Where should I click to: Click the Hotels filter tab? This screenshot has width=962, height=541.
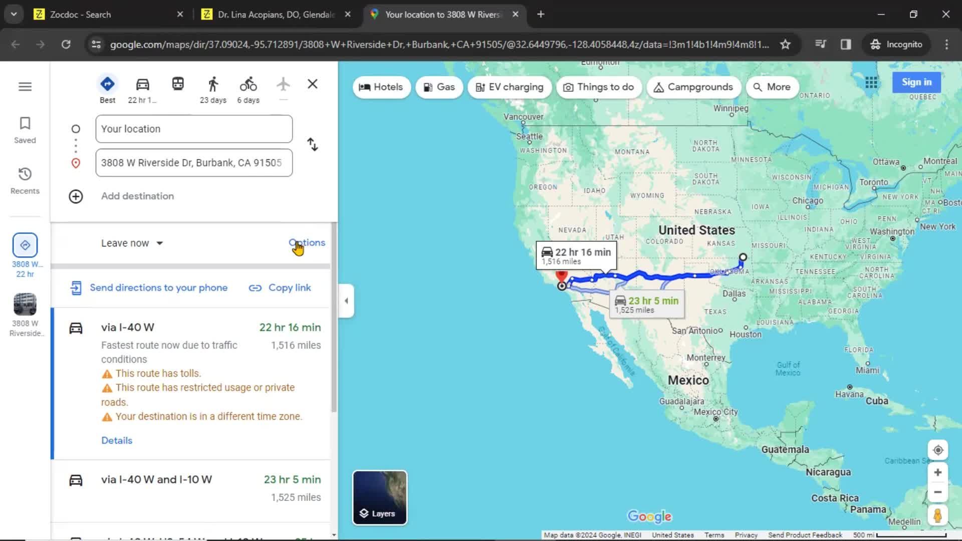(x=382, y=87)
